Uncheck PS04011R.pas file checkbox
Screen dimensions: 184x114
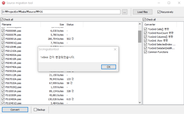pos(3,63)
